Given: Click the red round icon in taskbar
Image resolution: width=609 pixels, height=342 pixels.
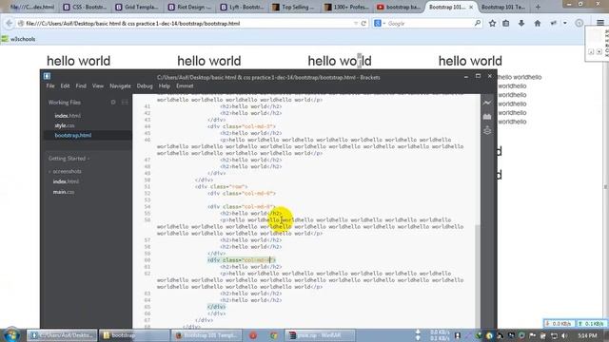Looking at the screenshot, I should coord(253,335).
